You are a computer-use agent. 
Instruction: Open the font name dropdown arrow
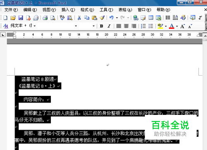(x=76, y=26)
